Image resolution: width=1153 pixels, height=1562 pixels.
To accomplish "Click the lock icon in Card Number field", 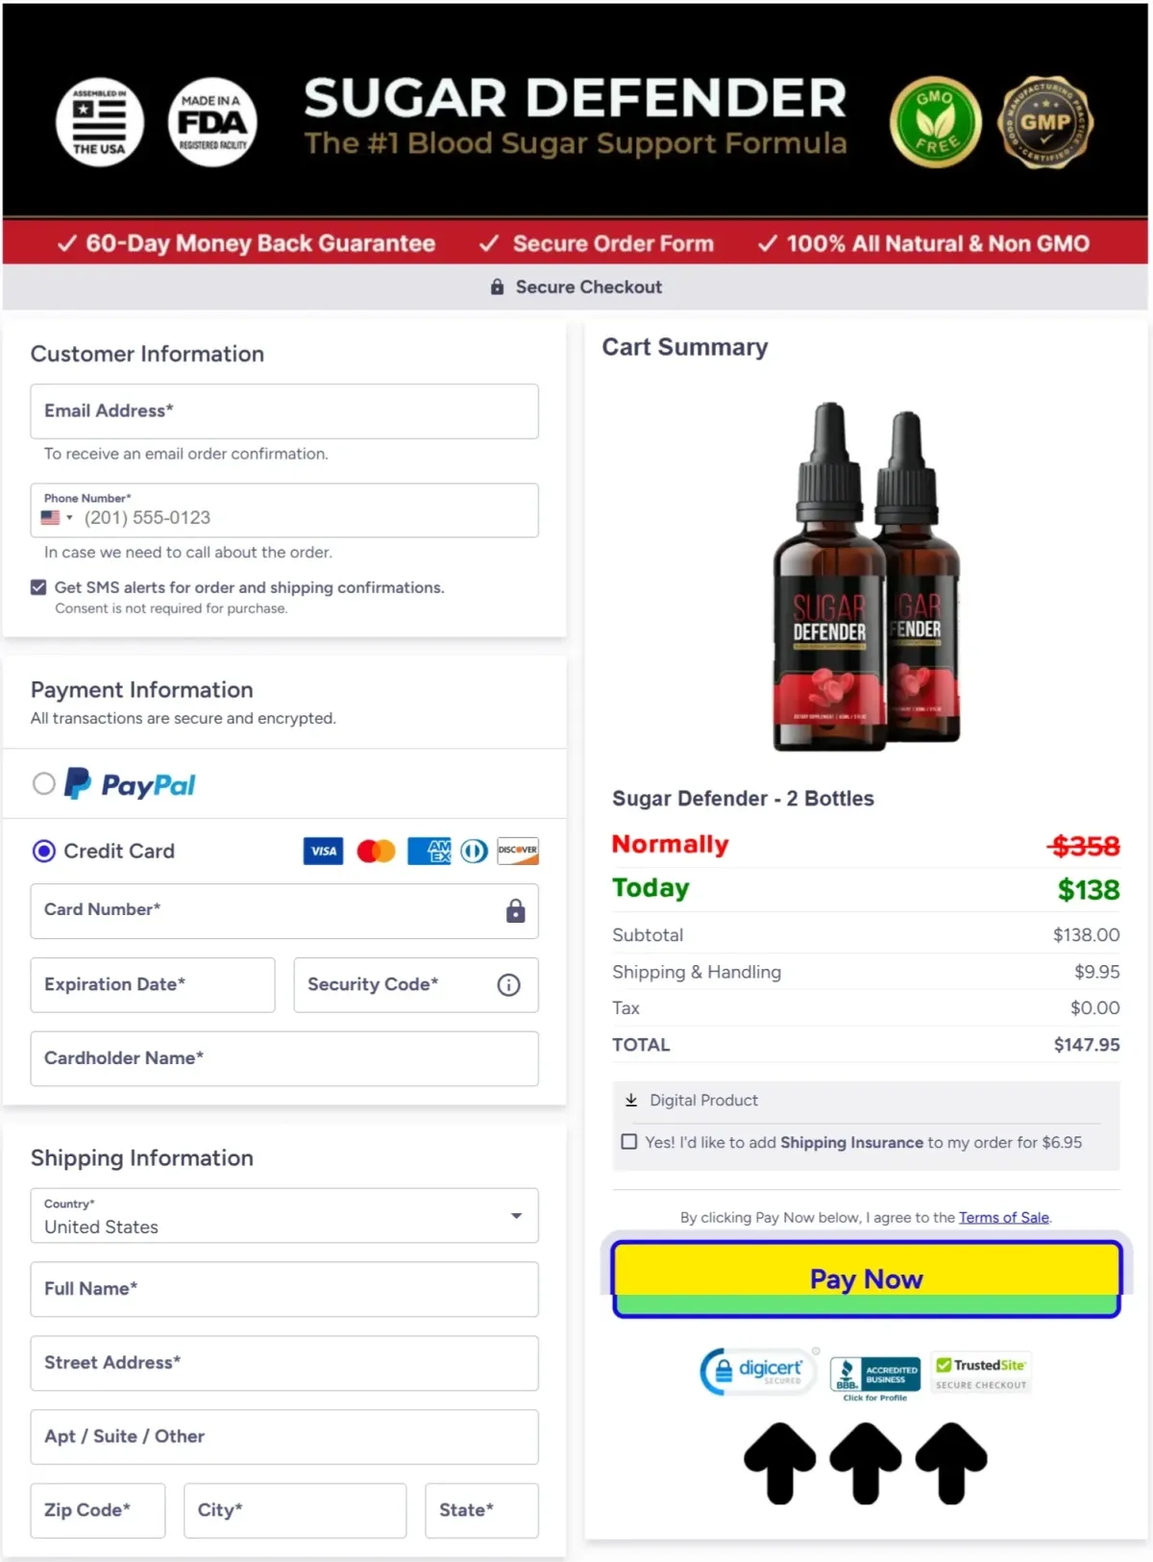I will [x=516, y=911].
